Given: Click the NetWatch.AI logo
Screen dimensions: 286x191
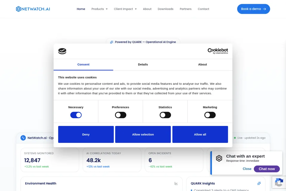Looking at the screenshot, I should tap(33, 9).
